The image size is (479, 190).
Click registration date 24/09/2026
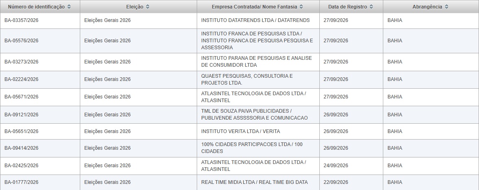point(336,166)
